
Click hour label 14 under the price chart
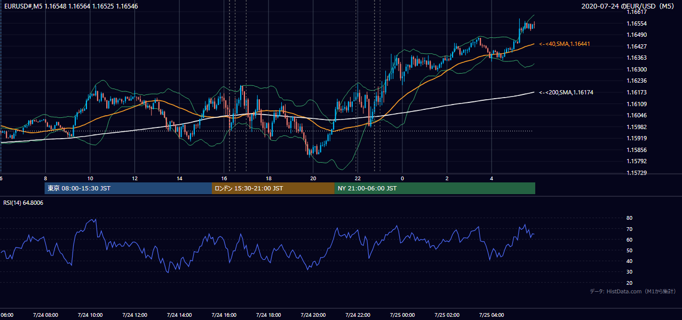[179, 178]
